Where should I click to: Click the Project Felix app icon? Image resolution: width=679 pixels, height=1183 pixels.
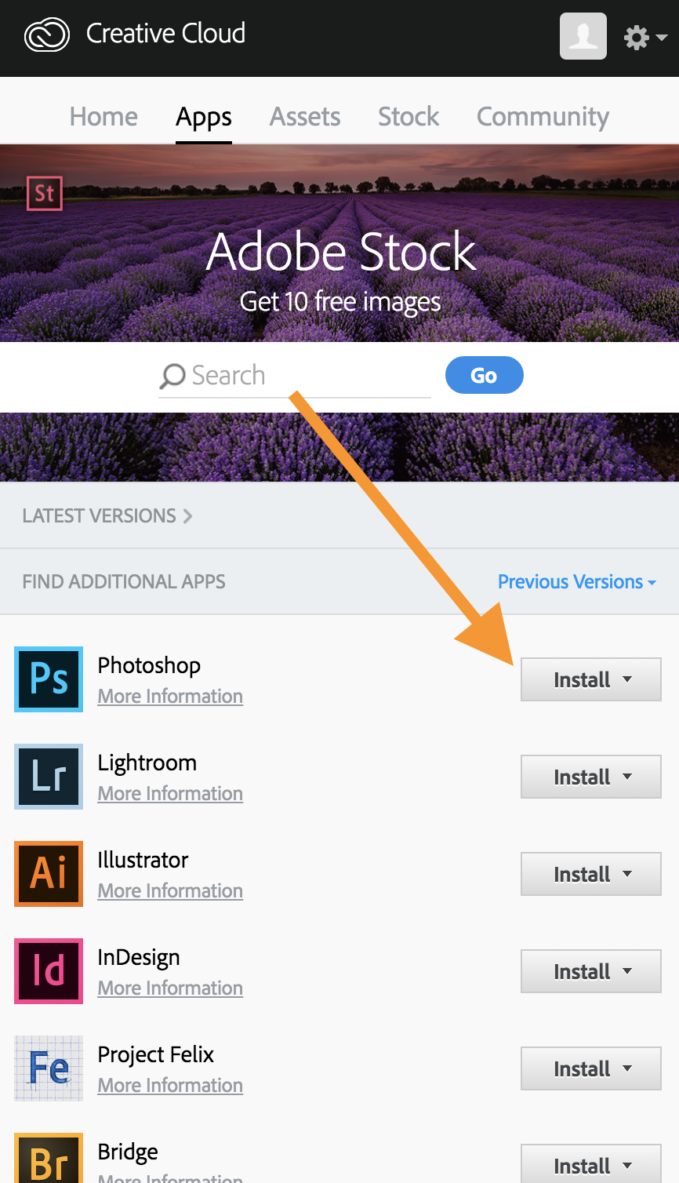point(49,1068)
